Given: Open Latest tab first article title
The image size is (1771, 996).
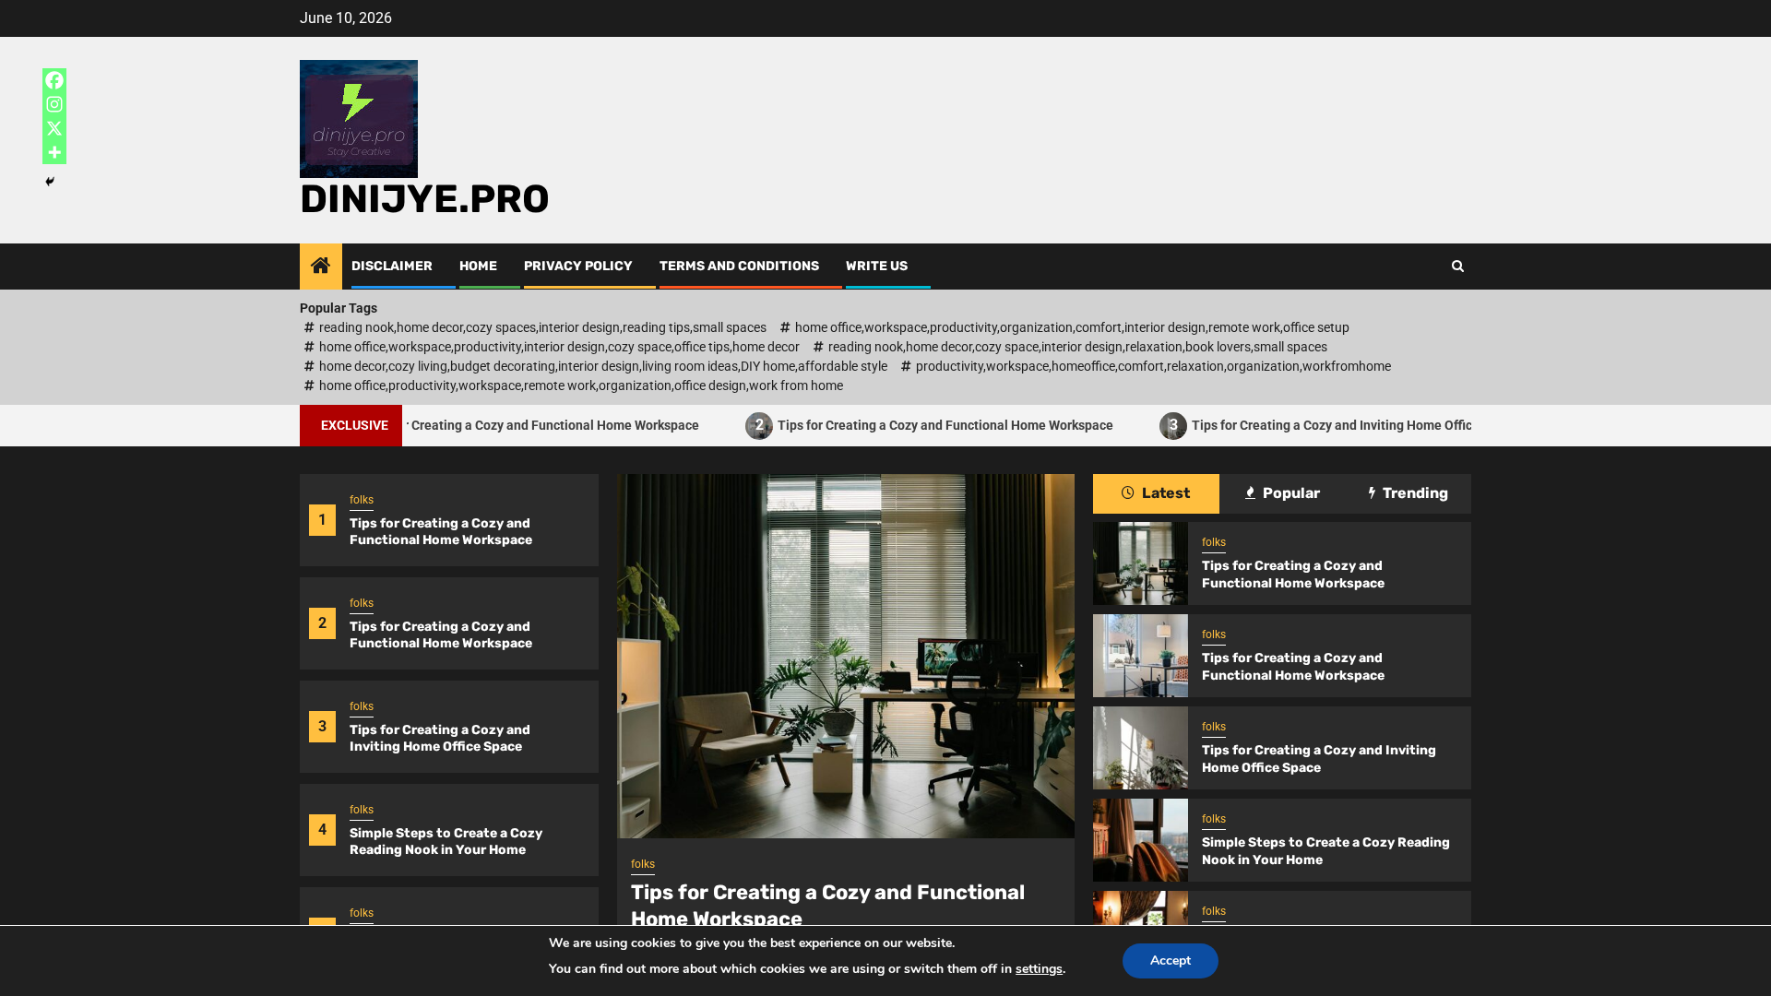Looking at the screenshot, I should click(x=1293, y=575).
